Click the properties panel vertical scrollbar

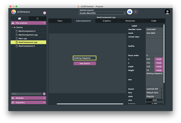[x=164, y=54]
